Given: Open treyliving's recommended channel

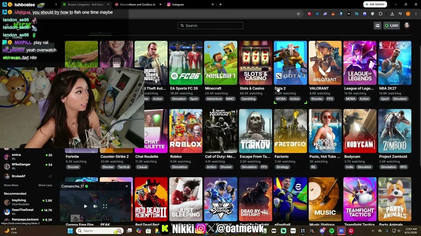Looking at the screenshot, I should (28, 202).
